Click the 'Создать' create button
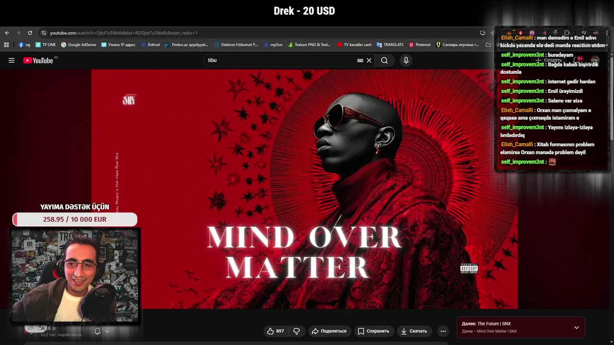This screenshot has width=614, height=345. click(x=549, y=60)
